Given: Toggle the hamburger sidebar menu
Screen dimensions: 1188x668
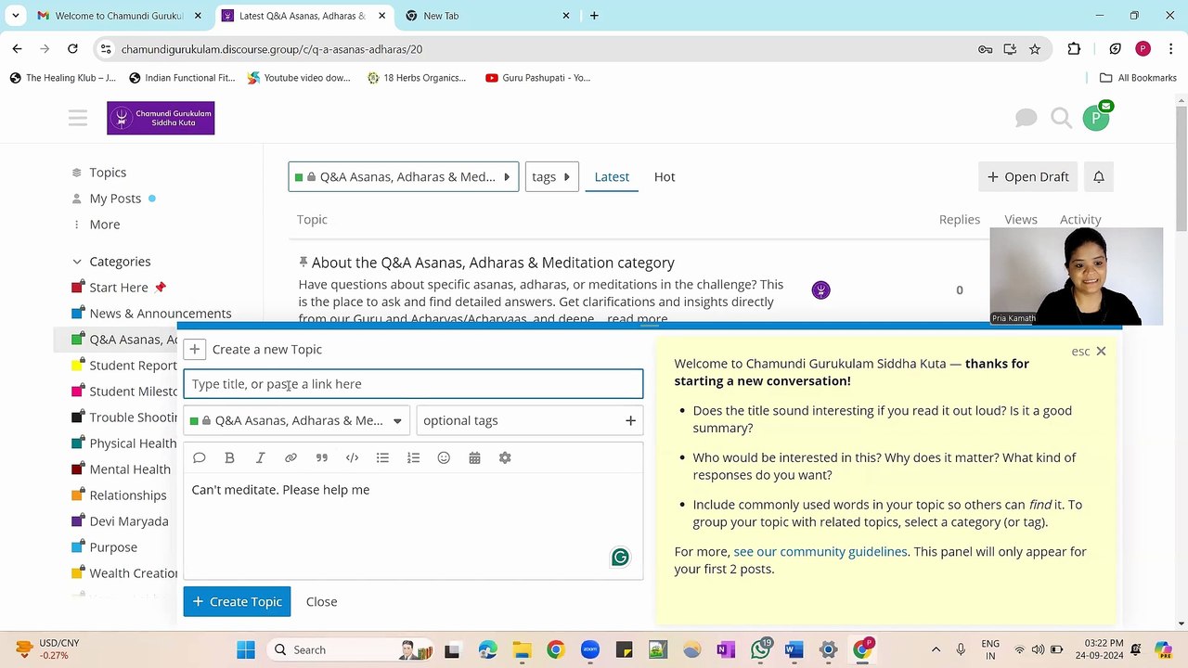Looking at the screenshot, I should point(78,118).
